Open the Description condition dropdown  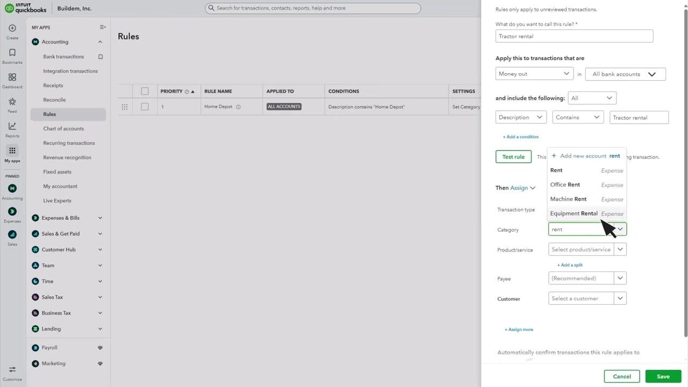coord(521,117)
